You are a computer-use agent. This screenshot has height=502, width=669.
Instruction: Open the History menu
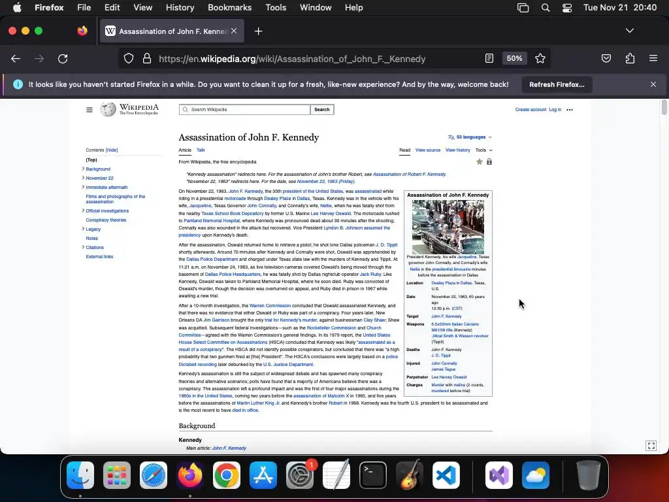180,8
